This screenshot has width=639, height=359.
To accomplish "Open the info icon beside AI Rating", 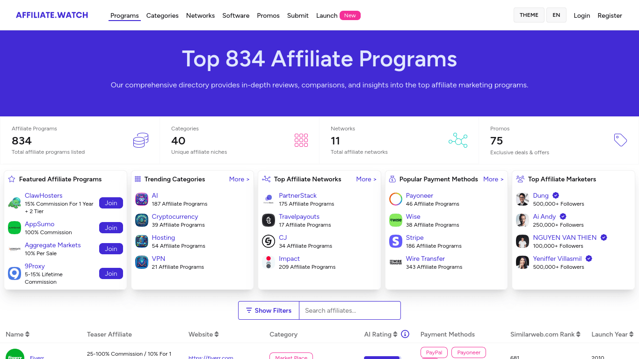I will click(405, 334).
